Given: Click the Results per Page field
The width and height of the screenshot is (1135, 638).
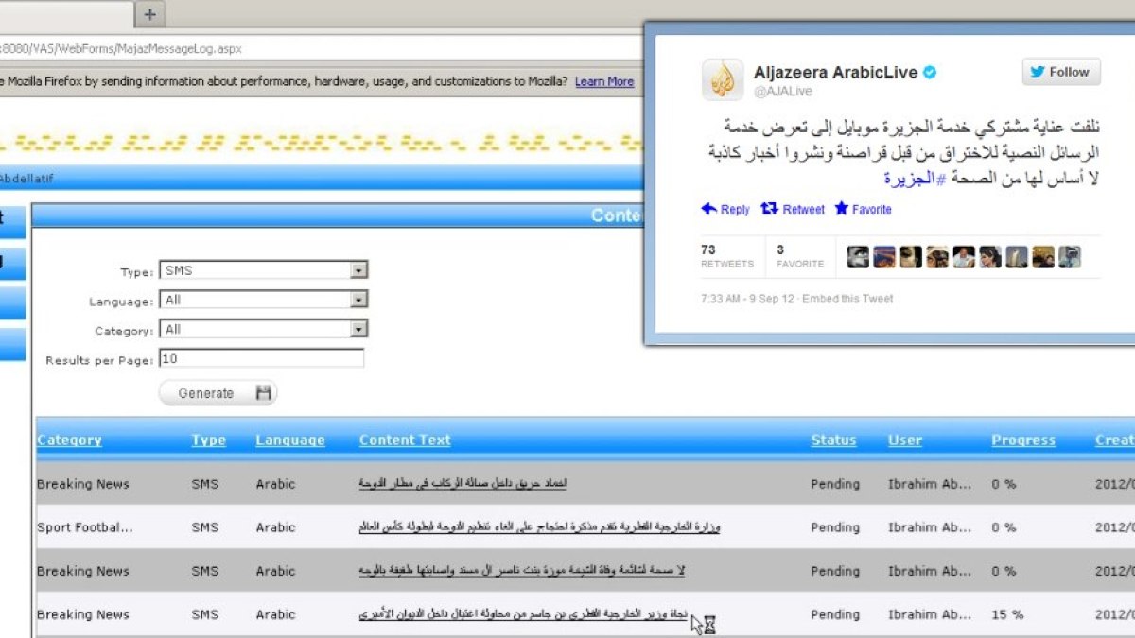Looking at the screenshot, I should coord(261,358).
